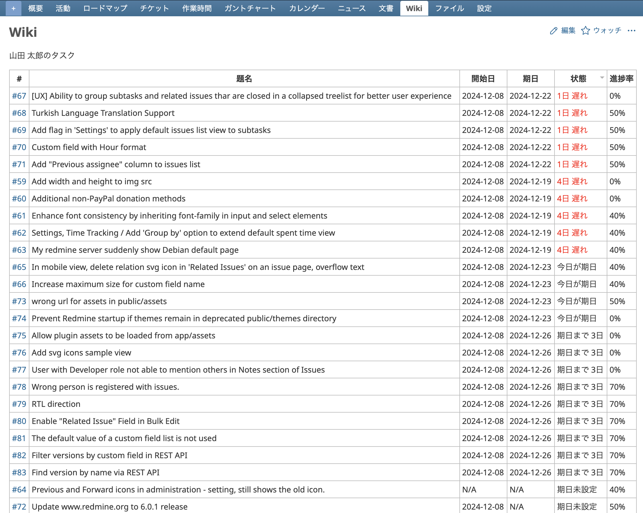This screenshot has height=513, width=643.
Task: Click the 開始日 column header
Action: pos(483,79)
